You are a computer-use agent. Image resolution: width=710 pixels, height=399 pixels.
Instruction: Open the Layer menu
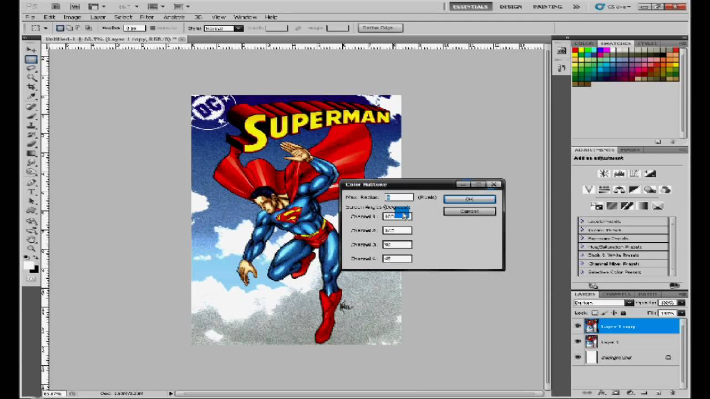tap(98, 17)
